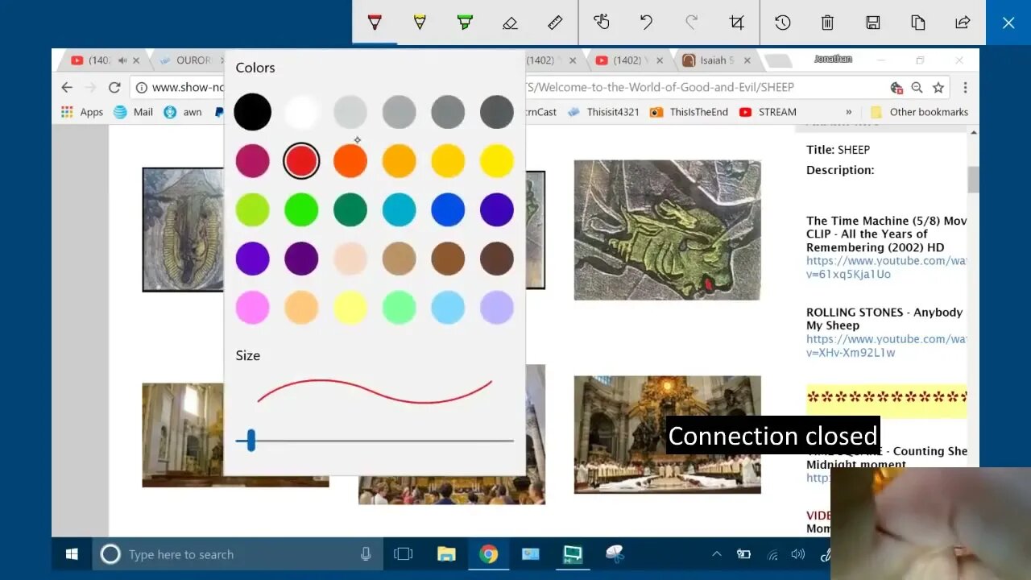Click the page vertical scrollbar thumb
The image size is (1031, 580).
[x=973, y=179]
